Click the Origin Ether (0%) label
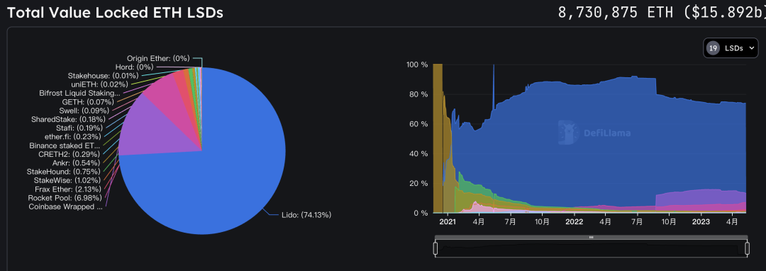This screenshot has width=766, height=271. click(x=157, y=58)
